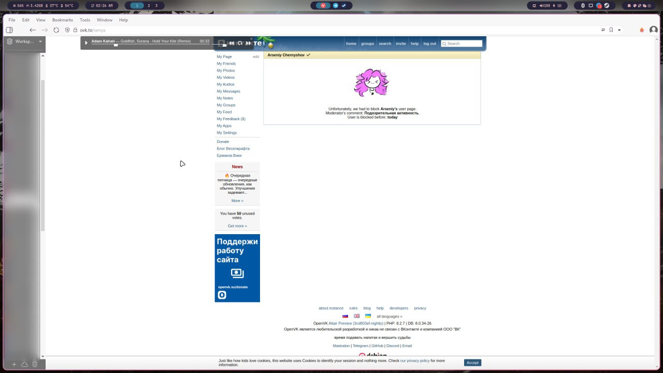Open the Edit menu
663x373 pixels.
tap(26, 20)
